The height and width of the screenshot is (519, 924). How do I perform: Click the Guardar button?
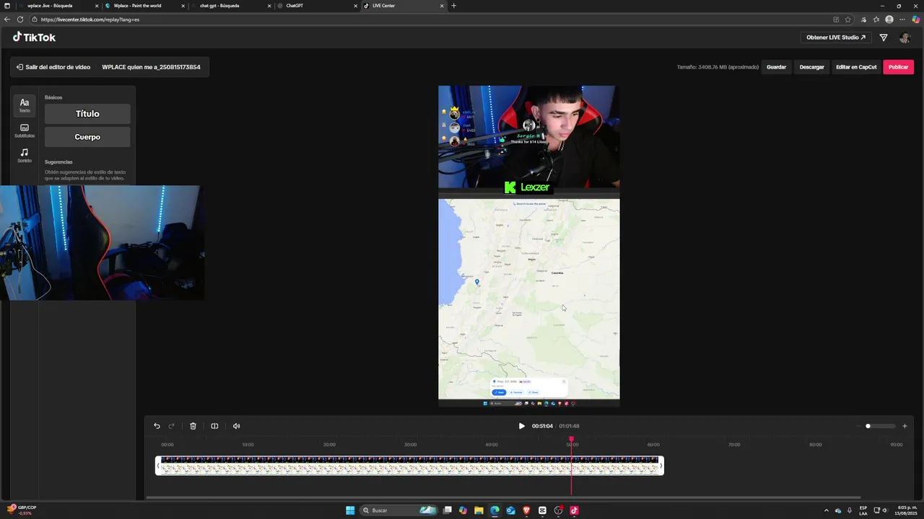point(776,67)
